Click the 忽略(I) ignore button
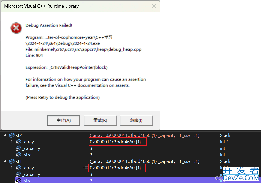 (136, 120)
